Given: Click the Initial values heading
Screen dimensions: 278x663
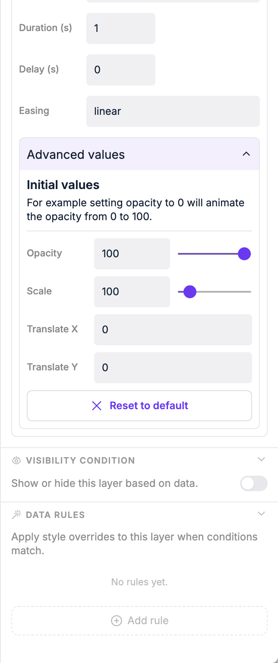Looking at the screenshot, I should 63,185.
